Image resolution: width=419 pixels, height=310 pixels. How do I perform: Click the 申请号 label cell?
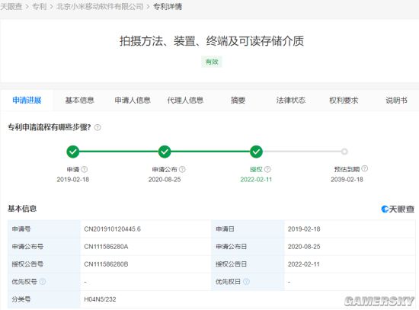(44, 229)
